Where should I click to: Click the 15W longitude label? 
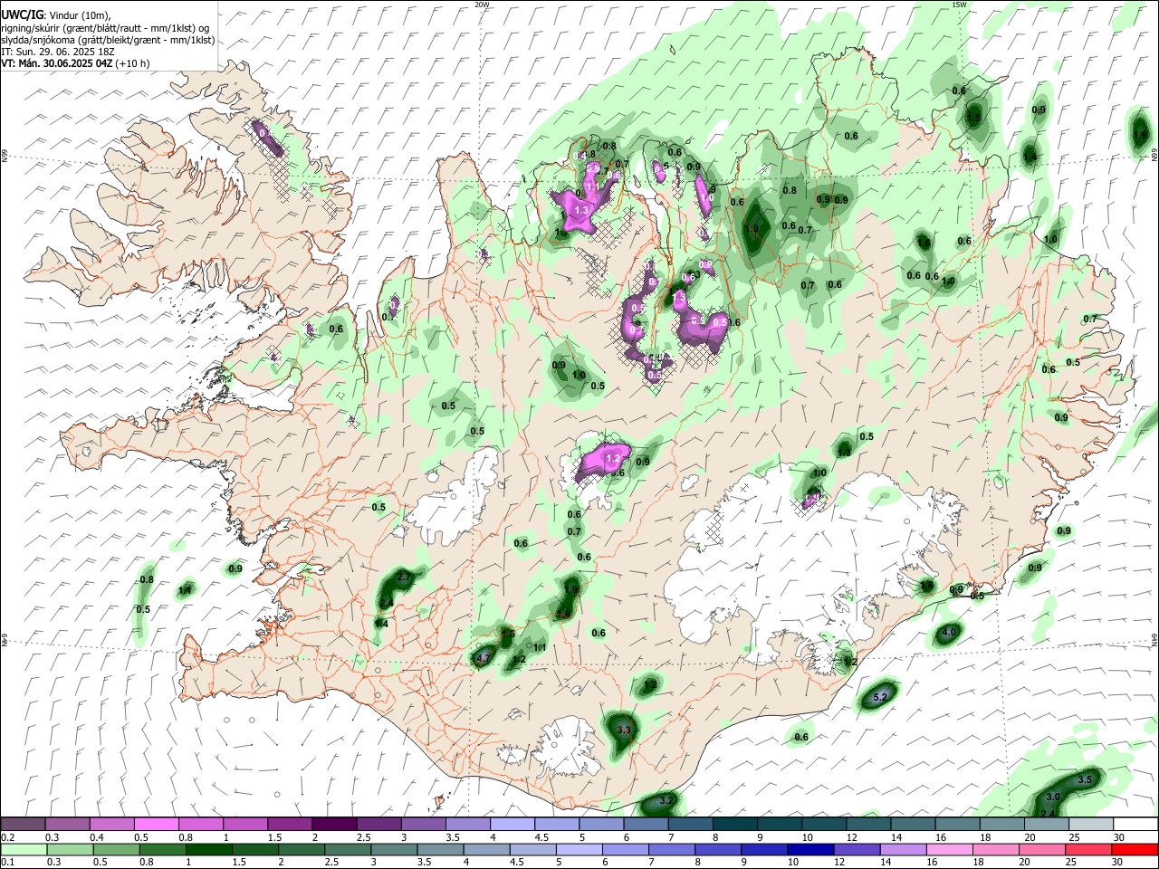(959, 5)
